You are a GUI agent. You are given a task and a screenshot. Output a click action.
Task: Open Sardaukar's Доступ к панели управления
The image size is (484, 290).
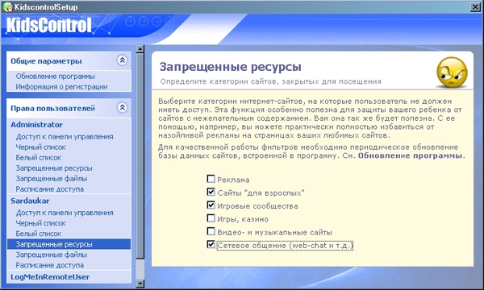click(65, 213)
